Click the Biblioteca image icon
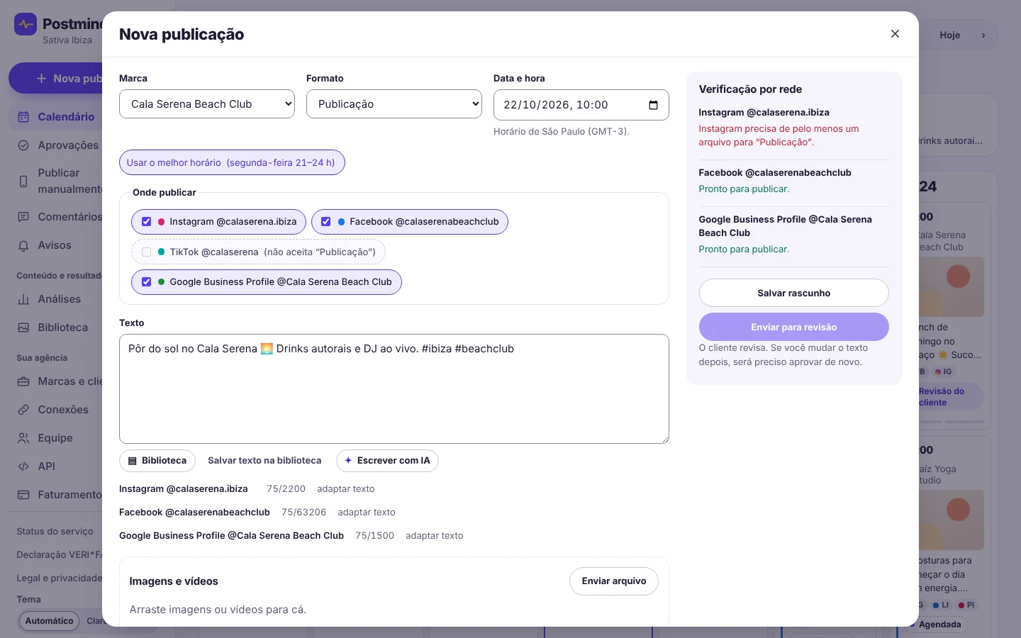1021x638 pixels. (23, 328)
